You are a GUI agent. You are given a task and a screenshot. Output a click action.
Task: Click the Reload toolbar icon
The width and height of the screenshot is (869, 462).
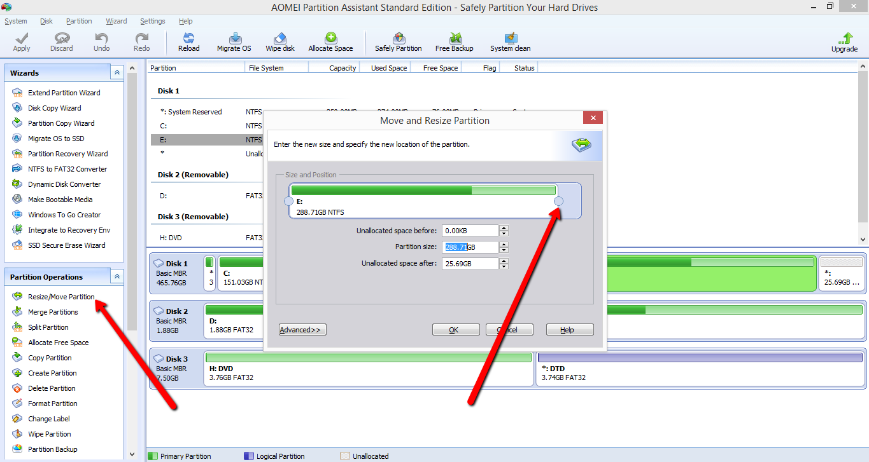pos(189,43)
